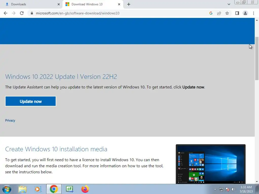This screenshot has width=259, height=194.
Task: Click the scrollbar up arrow
Action: coord(257,20)
